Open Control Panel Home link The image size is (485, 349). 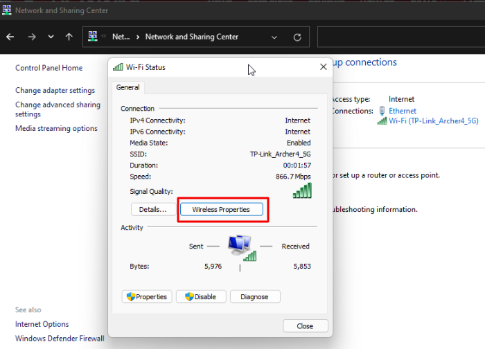49,68
